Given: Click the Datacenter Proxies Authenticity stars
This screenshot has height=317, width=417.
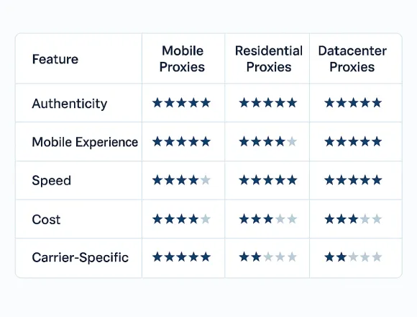Looking at the screenshot, I should click(353, 103).
